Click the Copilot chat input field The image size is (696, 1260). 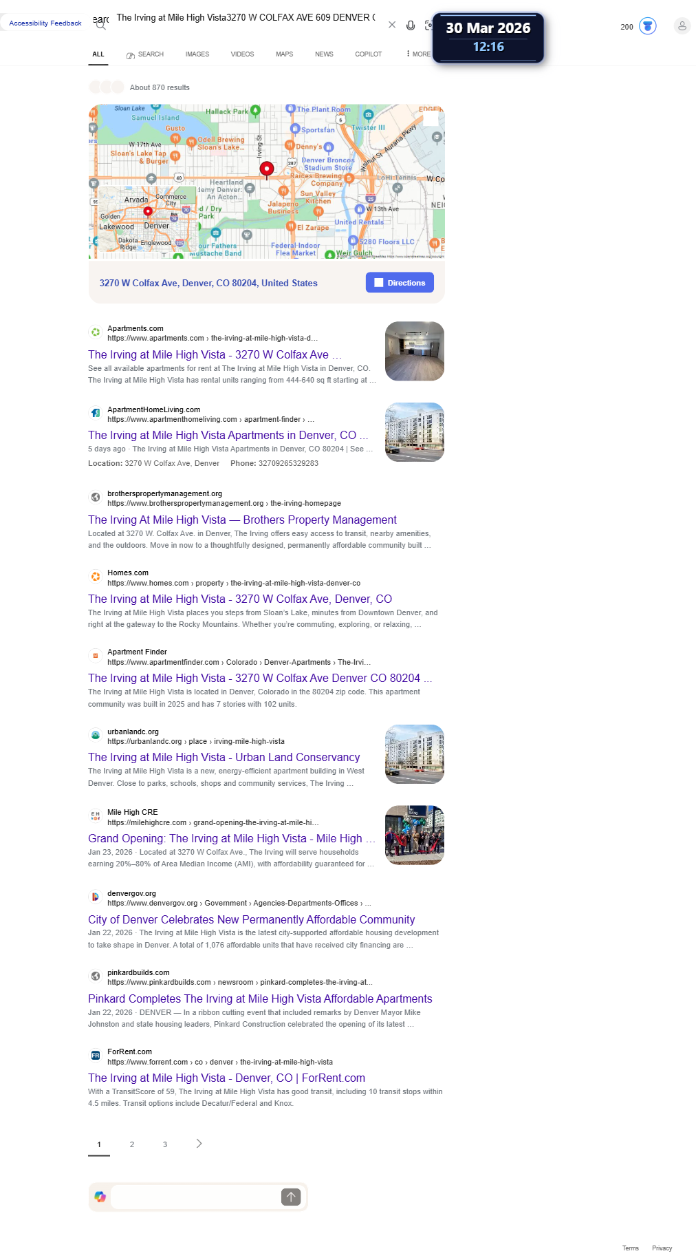(x=195, y=1197)
